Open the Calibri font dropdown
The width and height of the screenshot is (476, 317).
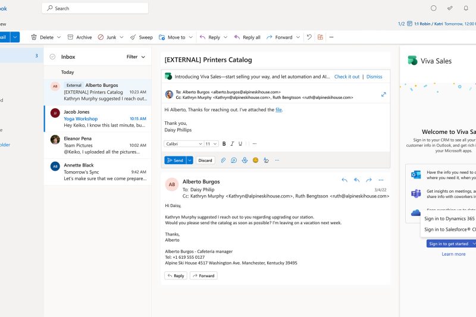(x=184, y=144)
